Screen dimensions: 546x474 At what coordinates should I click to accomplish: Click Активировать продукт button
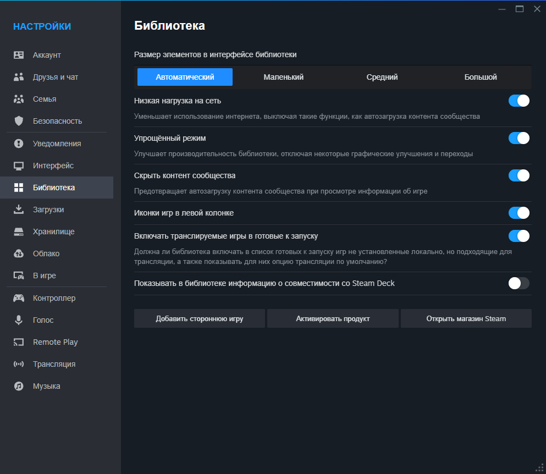333,318
